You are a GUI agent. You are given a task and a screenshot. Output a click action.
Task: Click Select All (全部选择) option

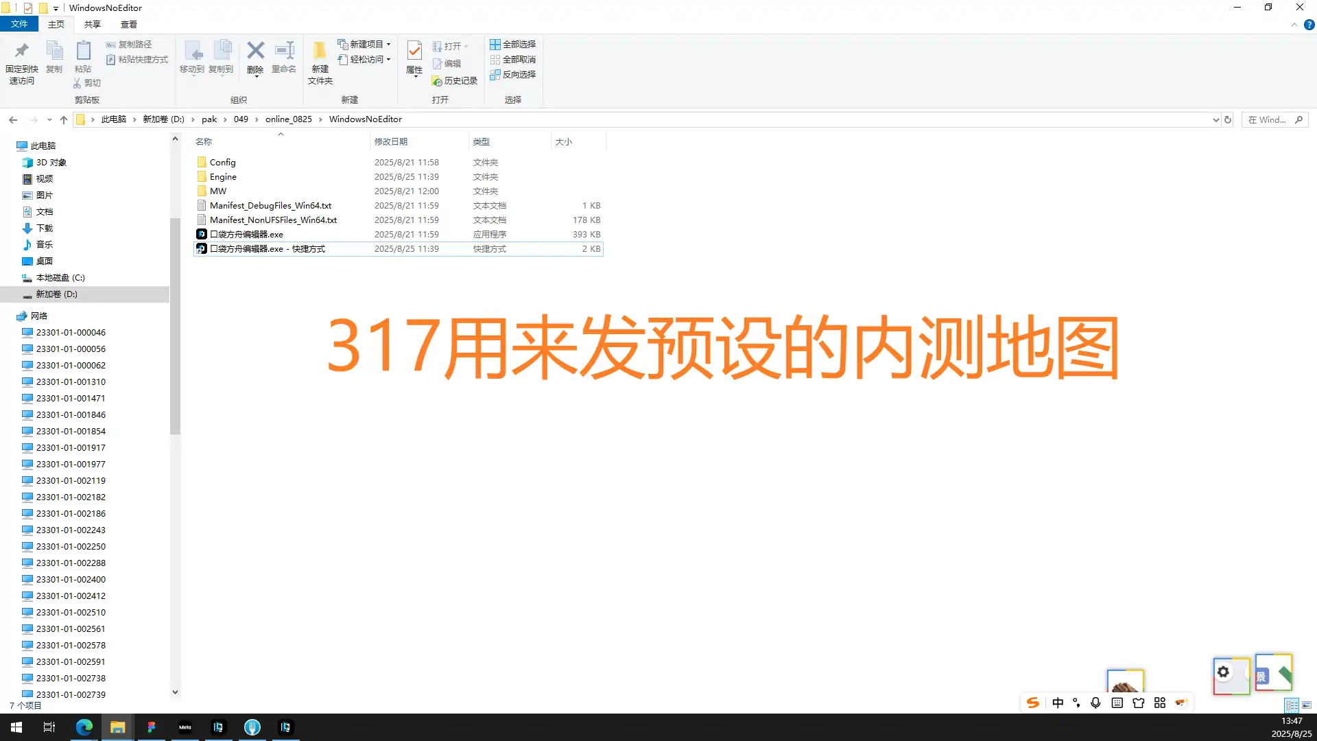[x=513, y=44]
